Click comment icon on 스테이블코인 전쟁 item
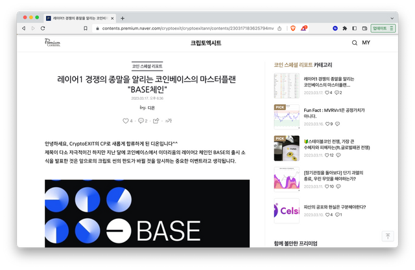 (338, 155)
